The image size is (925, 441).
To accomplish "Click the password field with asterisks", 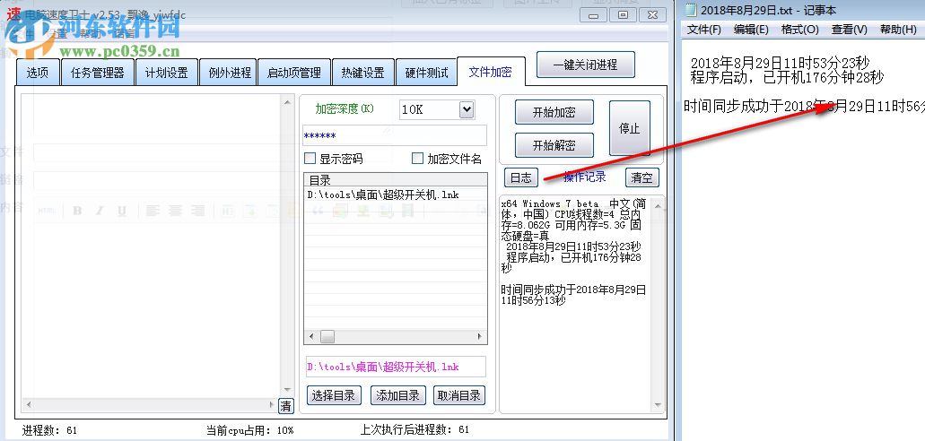I will (x=395, y=135).
